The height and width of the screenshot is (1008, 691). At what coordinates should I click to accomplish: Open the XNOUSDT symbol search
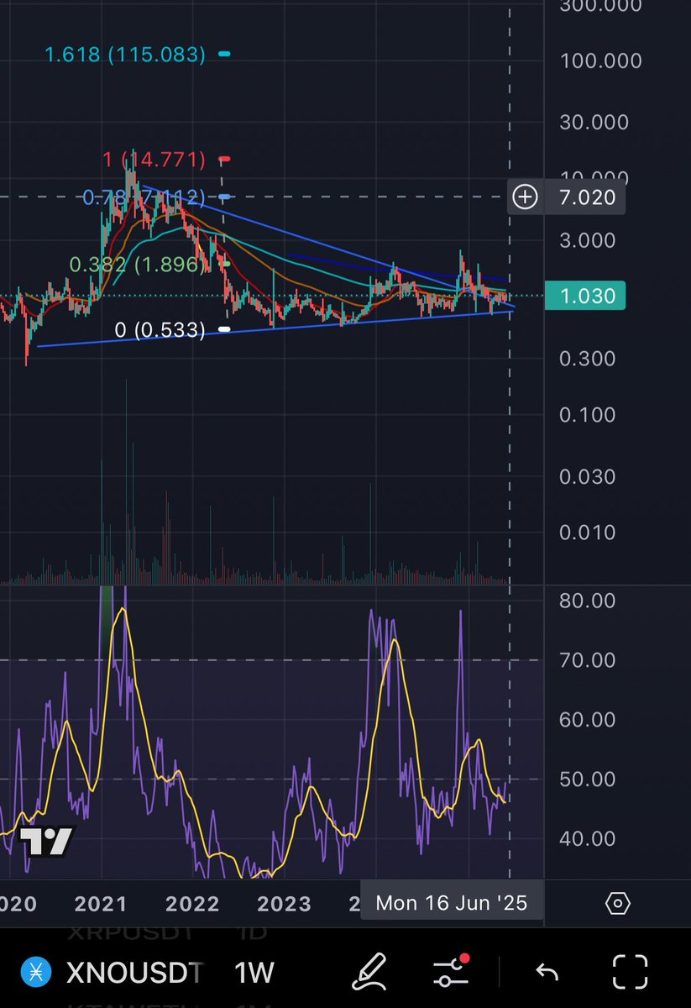tap(134, 973)
